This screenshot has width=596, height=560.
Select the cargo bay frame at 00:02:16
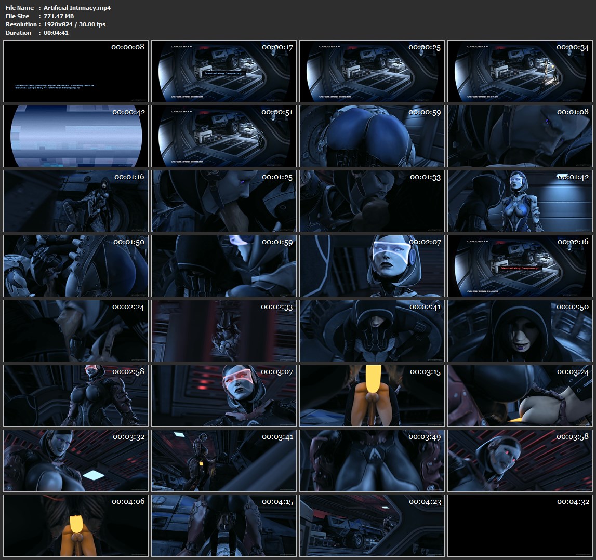coord(520,266)
